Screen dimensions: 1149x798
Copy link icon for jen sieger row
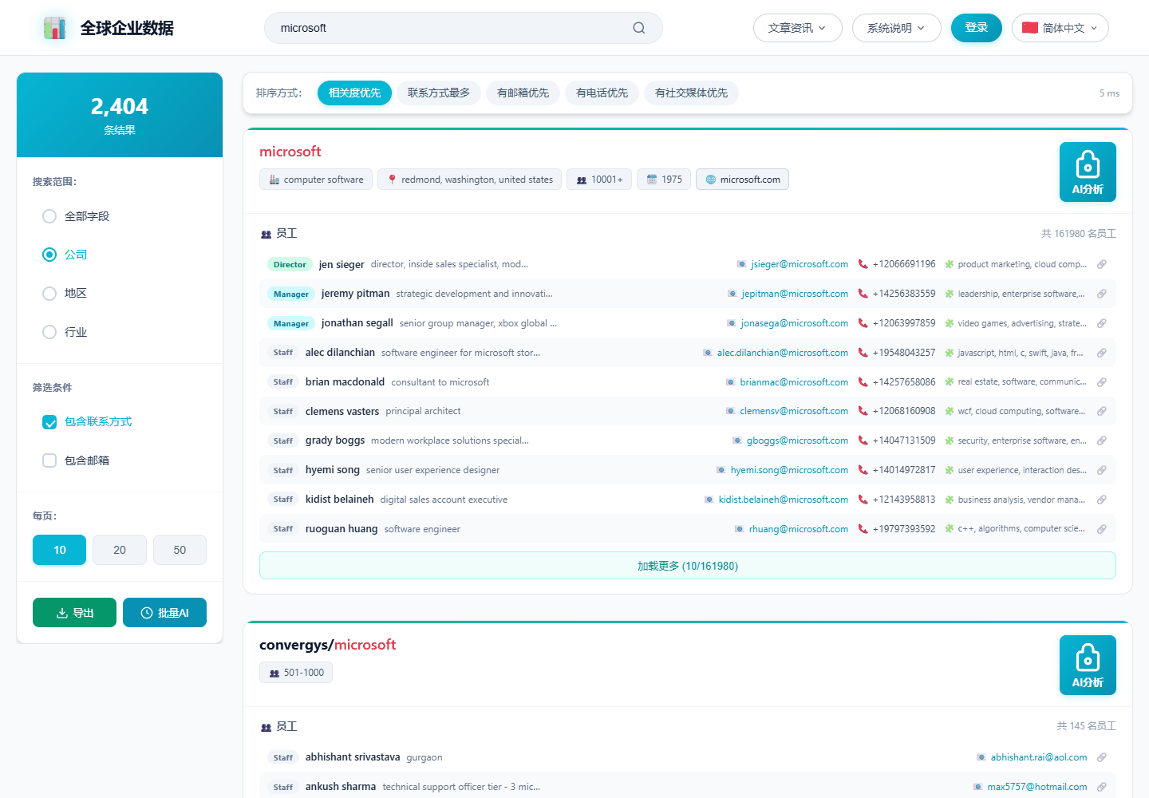(x=1102, y=264)
